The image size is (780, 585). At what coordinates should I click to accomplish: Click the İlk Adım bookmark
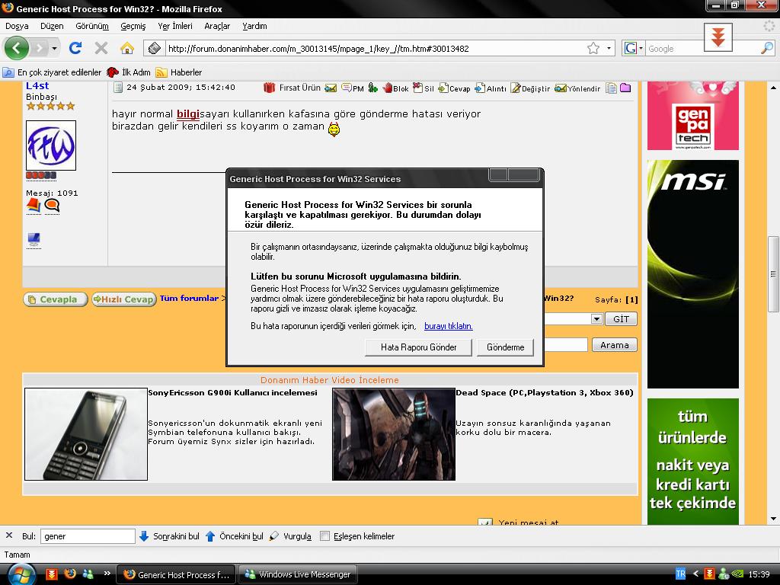point(129,72)
